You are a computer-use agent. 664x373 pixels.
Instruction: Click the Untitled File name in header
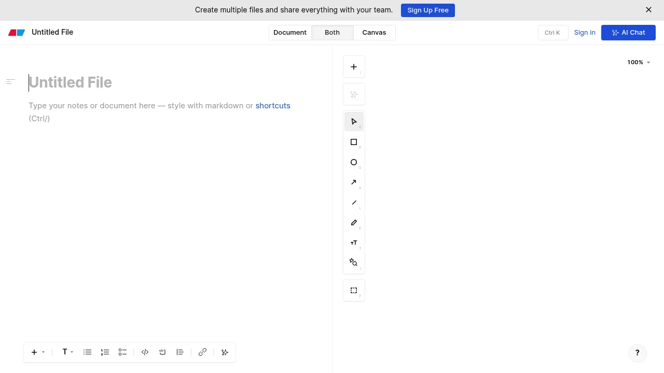point(52,32)
